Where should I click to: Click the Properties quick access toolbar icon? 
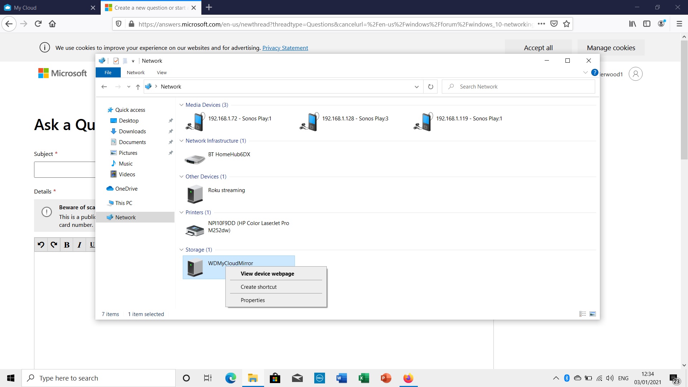pos(116,61)
